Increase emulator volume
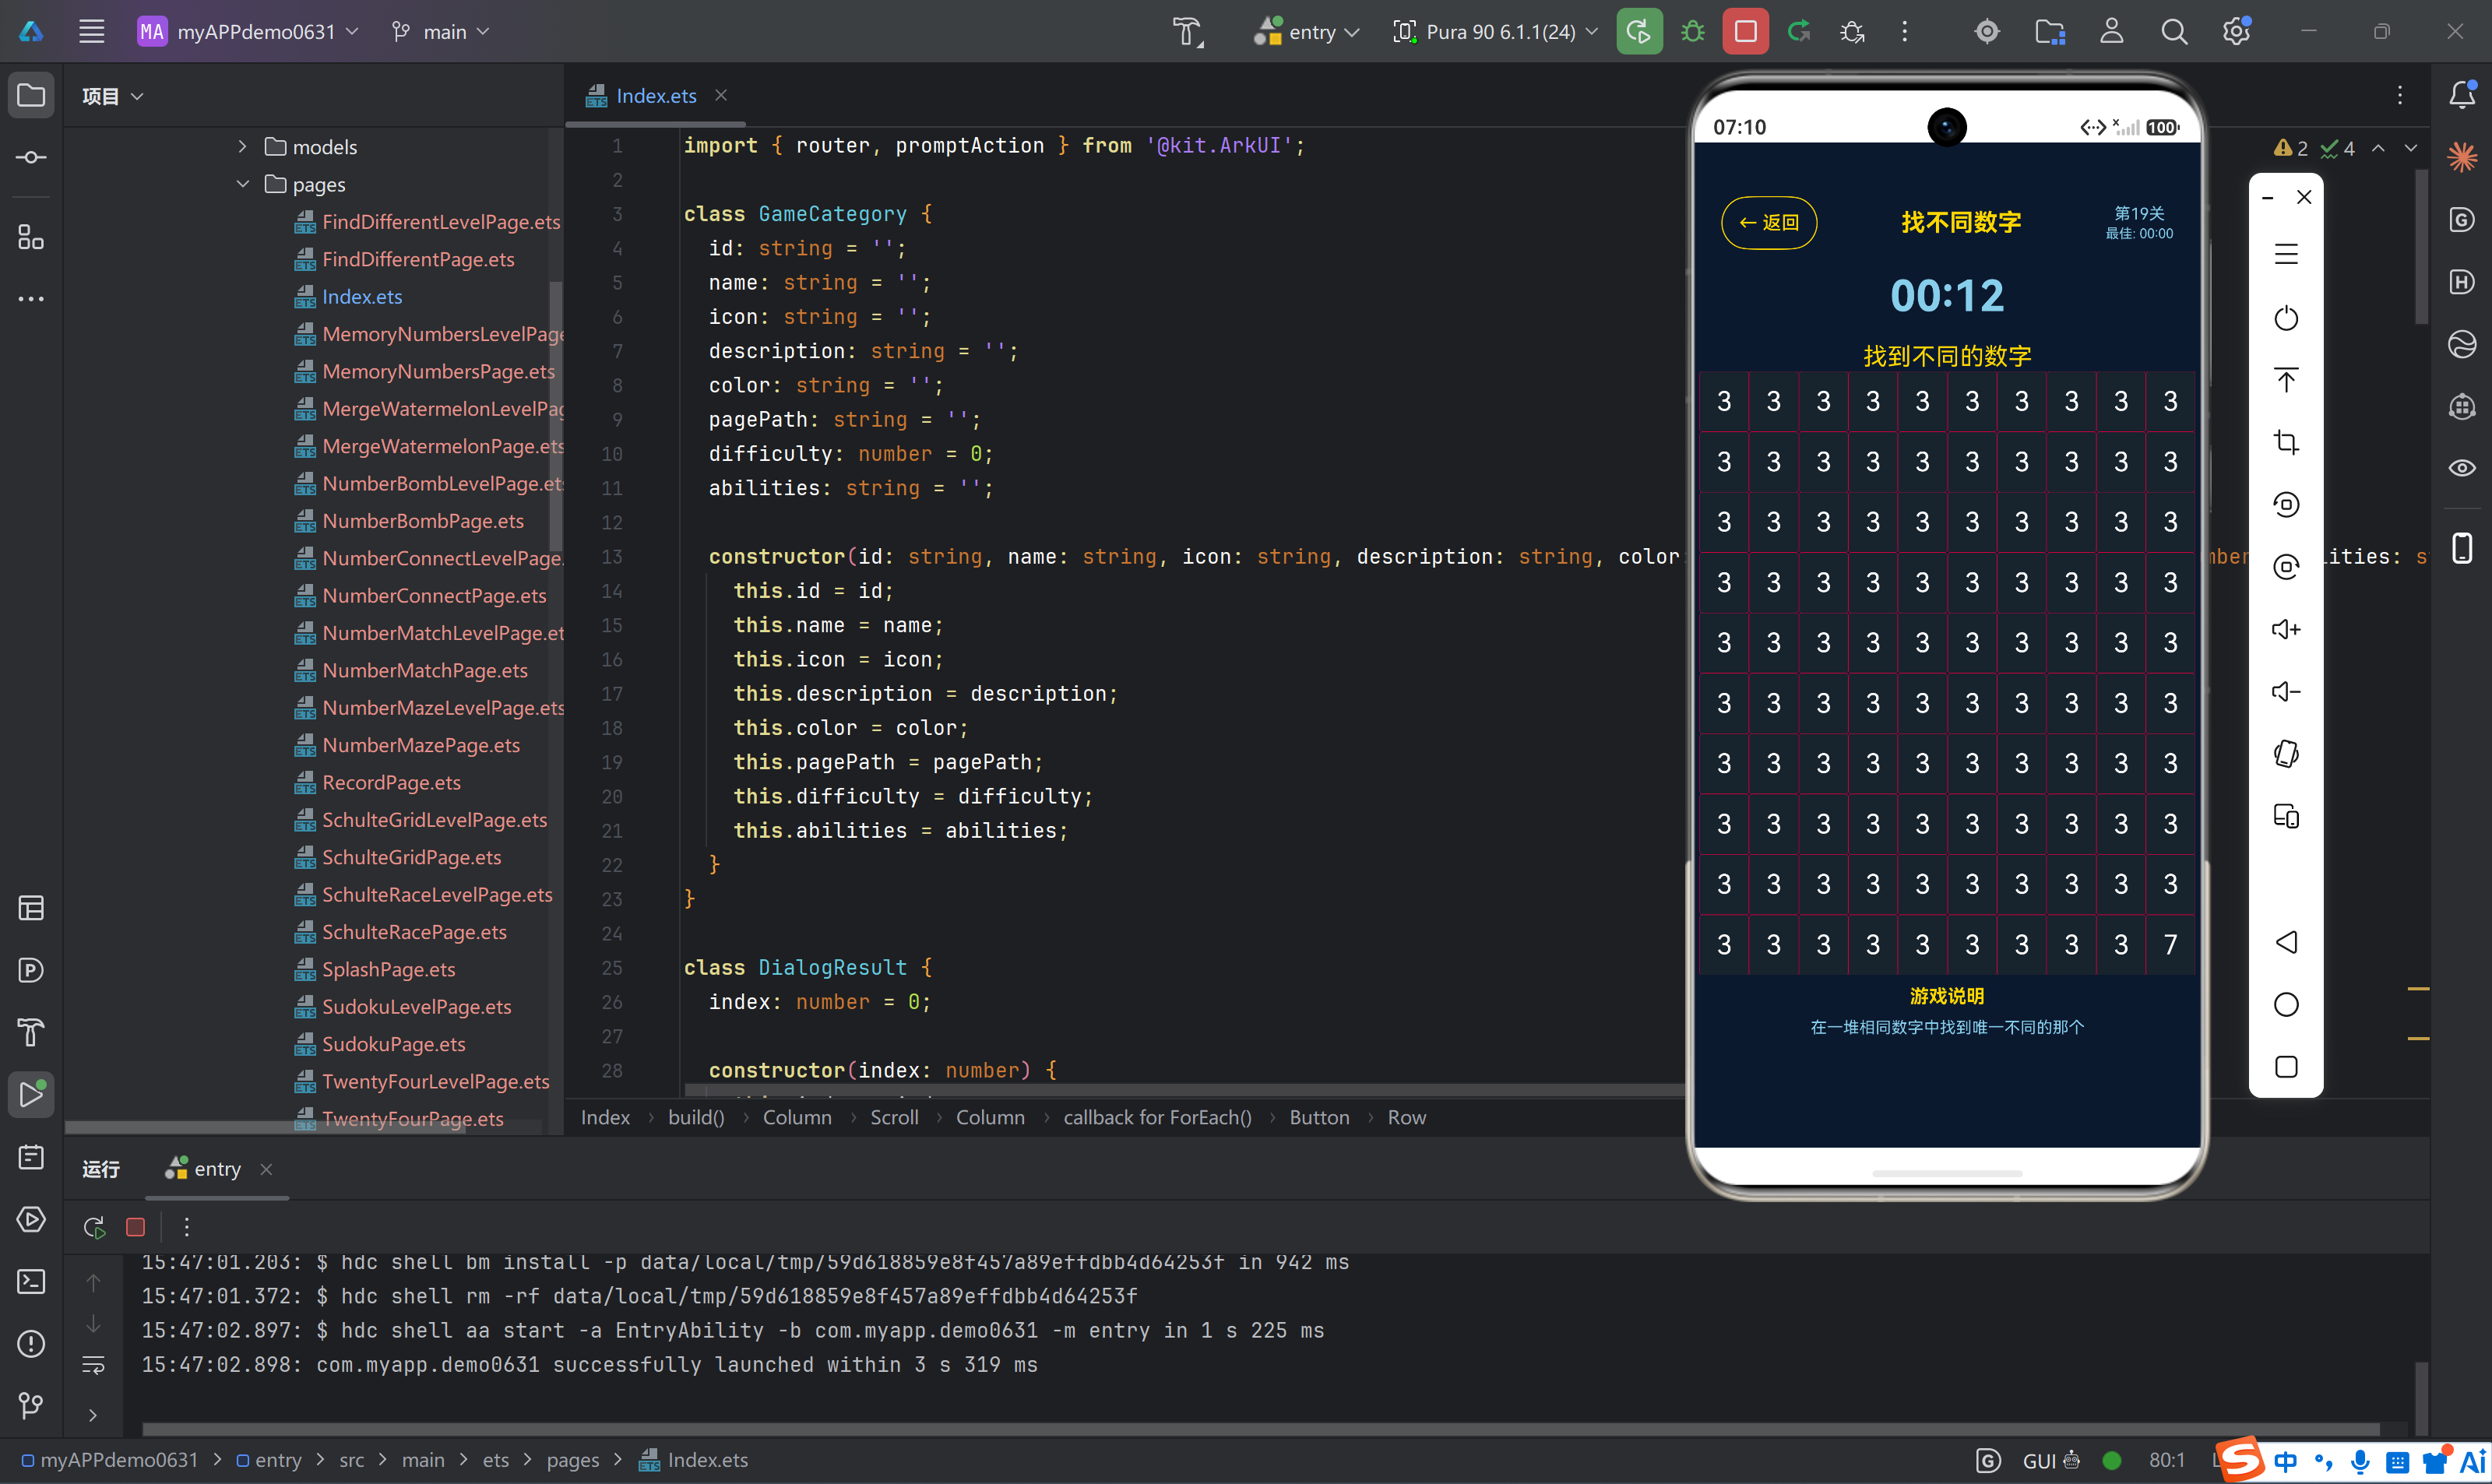Image resolution: width=2492 pixels, height=1484 pixels. tap(2286, 629)
